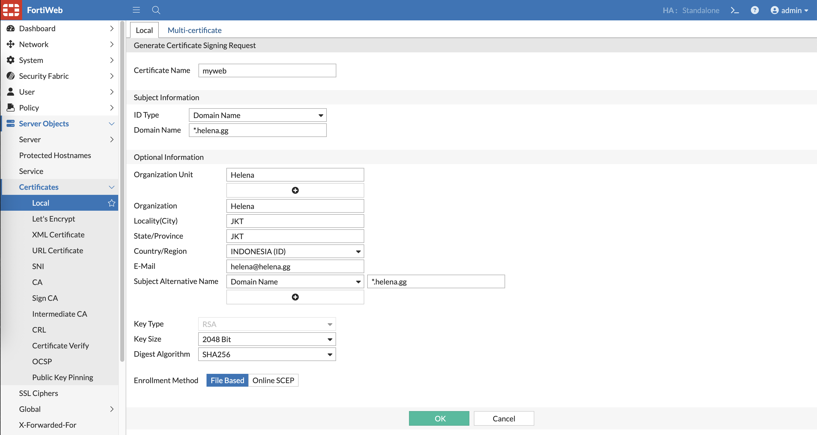
Task: Open the ID Type dropdown
Action: click(258, 115)
